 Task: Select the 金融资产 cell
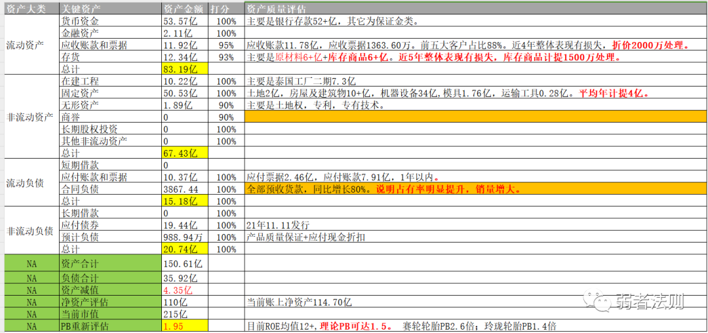click(x=111, y=33)
